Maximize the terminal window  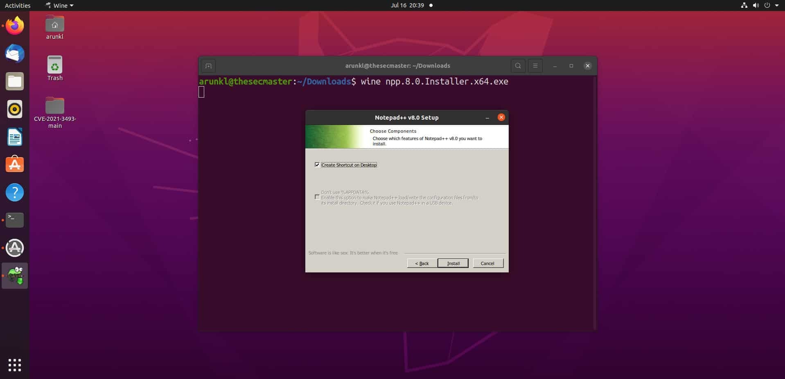571,66
